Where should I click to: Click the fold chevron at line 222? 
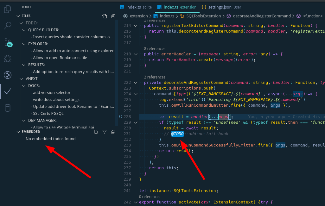coord(136,82)
